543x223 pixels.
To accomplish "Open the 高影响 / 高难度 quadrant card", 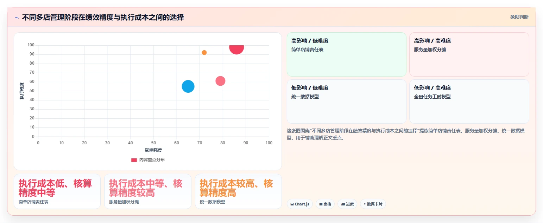I will click(469, 54).
